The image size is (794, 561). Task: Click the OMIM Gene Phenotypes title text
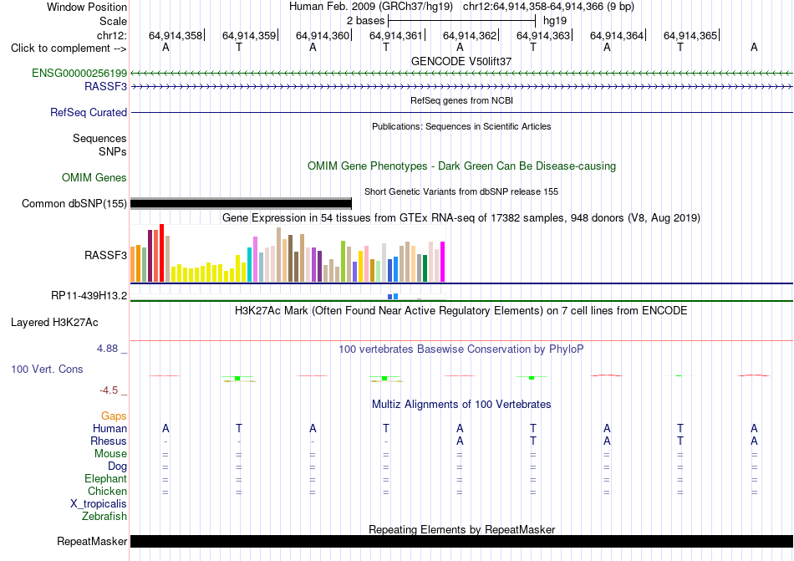tap(461, 166)
